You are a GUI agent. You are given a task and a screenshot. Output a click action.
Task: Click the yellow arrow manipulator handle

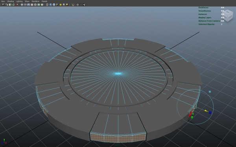pyautogui.click(x=206, y=111)
